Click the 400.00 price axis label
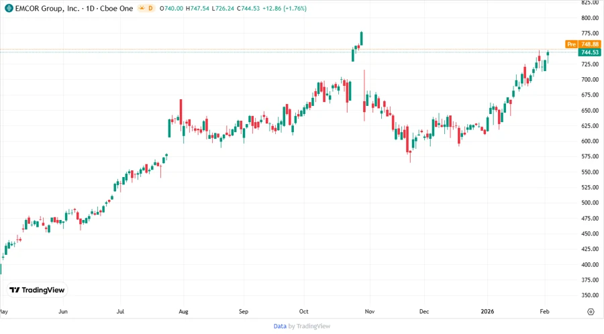This screenshot has height=334, width=604. (x=590, y=265)
